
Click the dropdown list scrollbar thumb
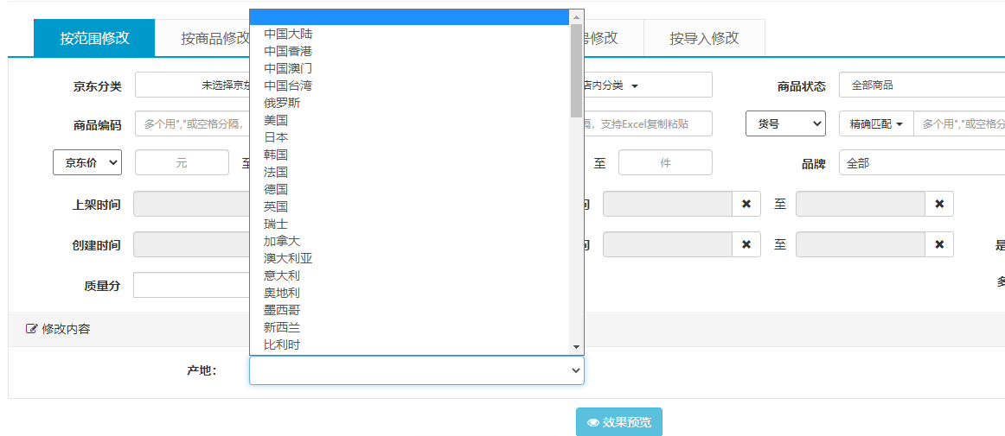576,71
